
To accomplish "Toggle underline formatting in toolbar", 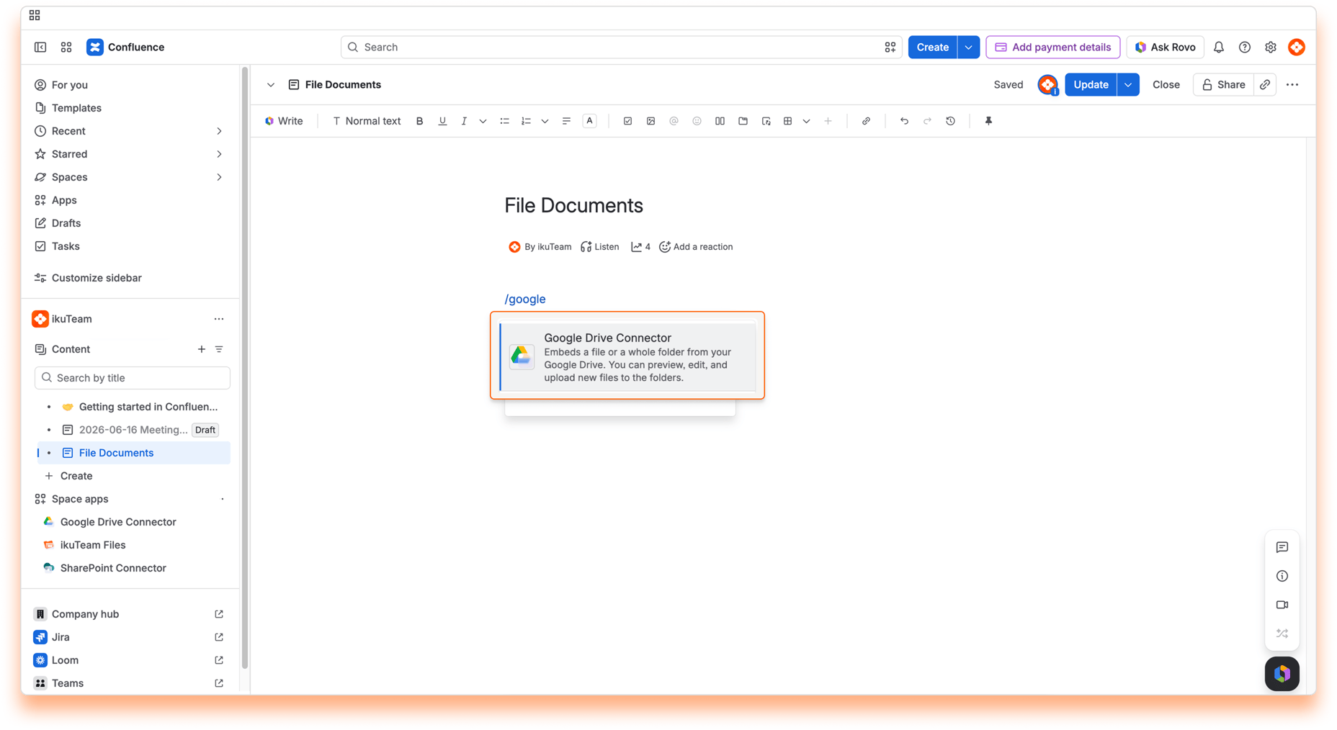I will [442, 121].
